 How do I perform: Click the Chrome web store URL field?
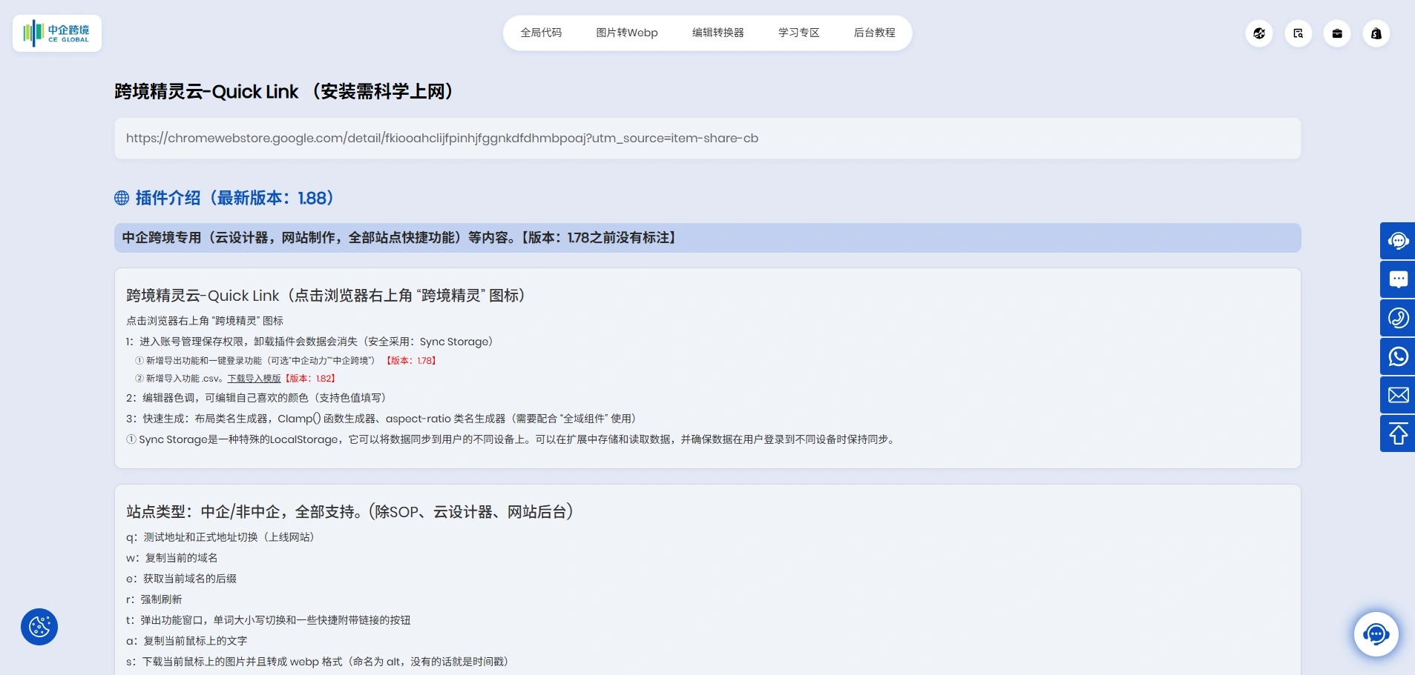click(x=707, y=139)
